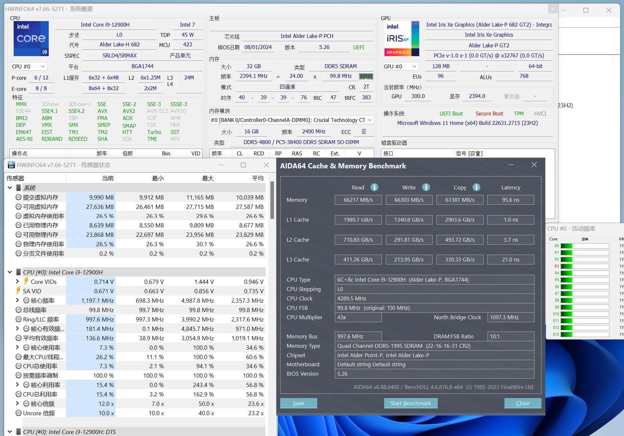Collapse the 系统 sensor group

10,188
